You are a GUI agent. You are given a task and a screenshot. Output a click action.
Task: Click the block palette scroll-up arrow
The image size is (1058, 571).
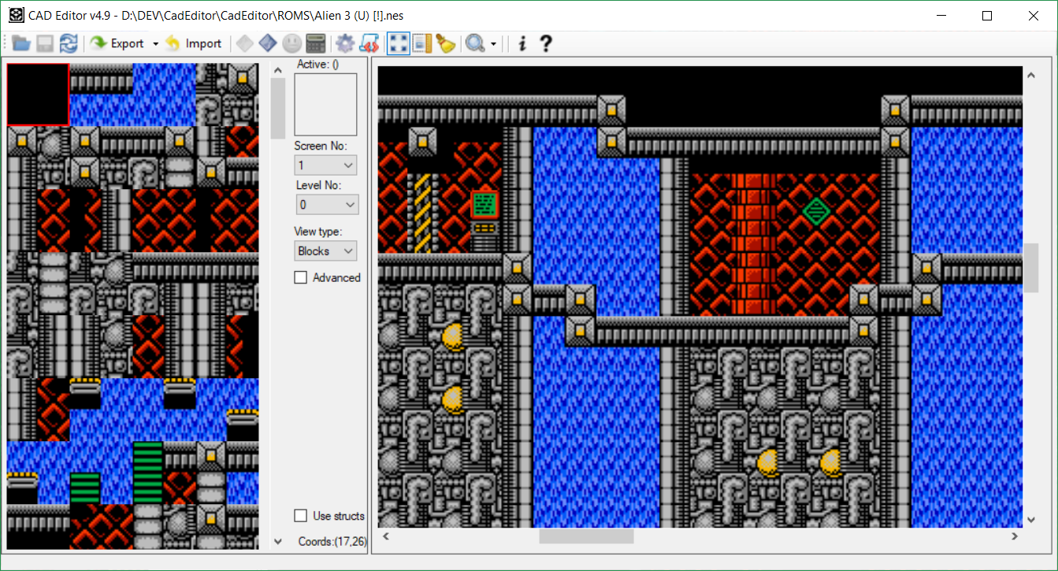click(x=277, y=70)
